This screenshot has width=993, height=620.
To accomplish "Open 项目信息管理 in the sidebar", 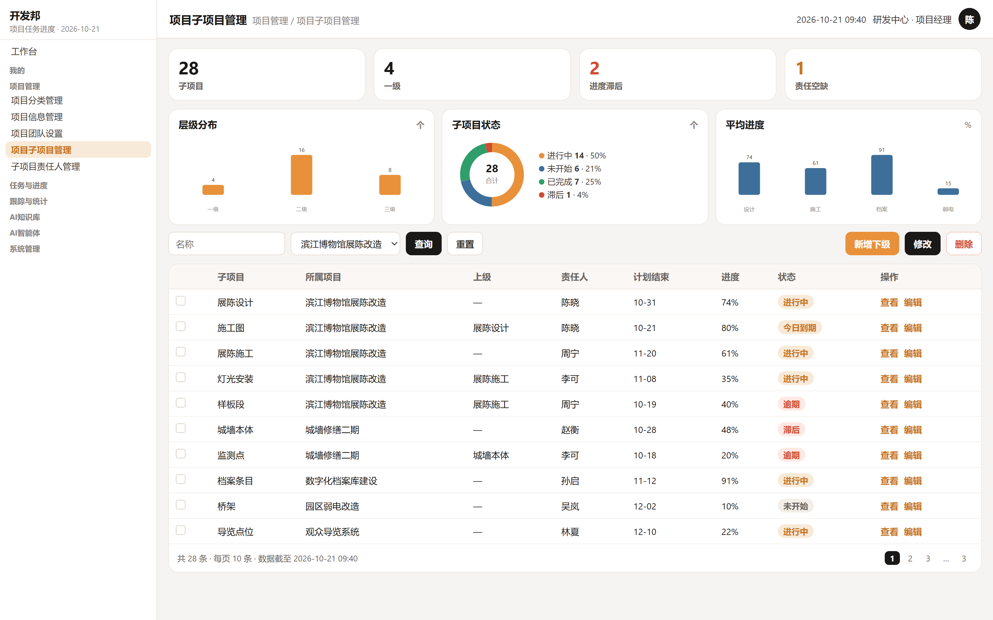I will 78,117.
